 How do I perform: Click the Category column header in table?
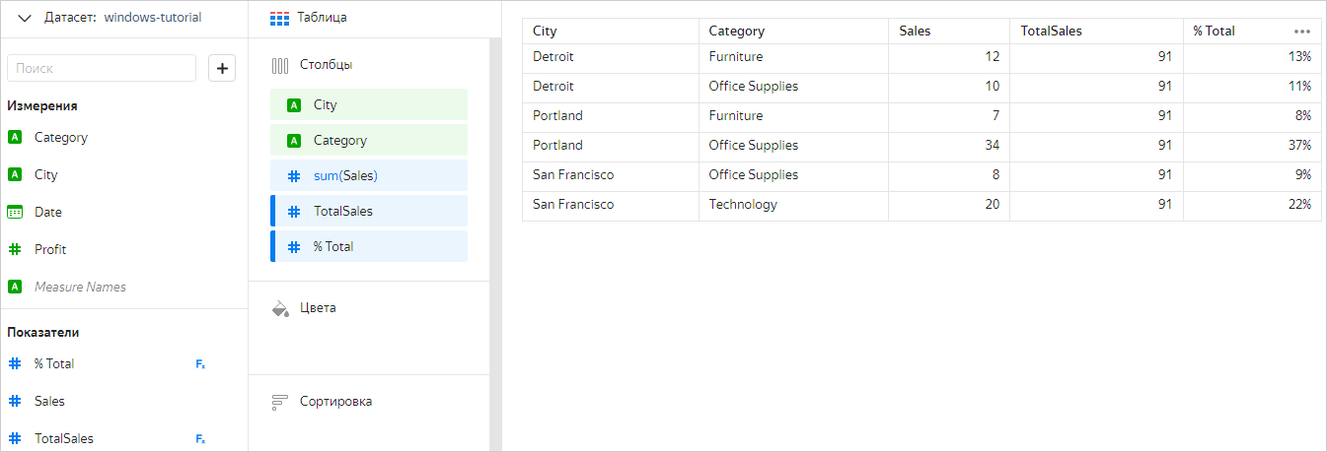pos(736,32)
